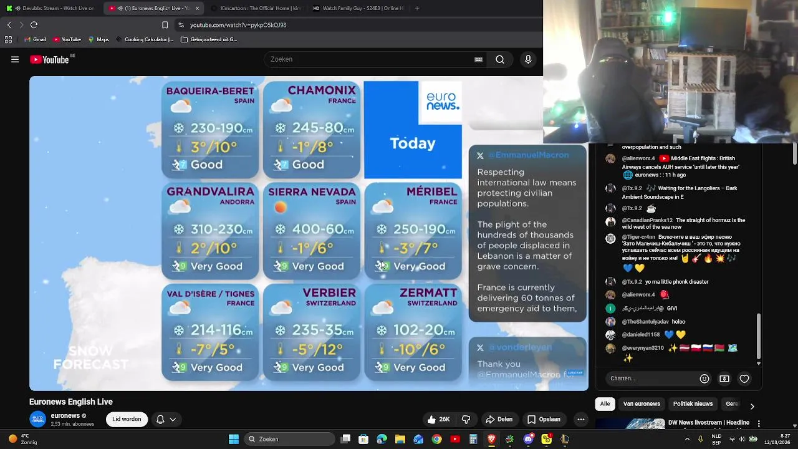The width and height of the screenshot is (798, 449).
Task: Open File Explorer from taskbar
Action: click(400, 439)
